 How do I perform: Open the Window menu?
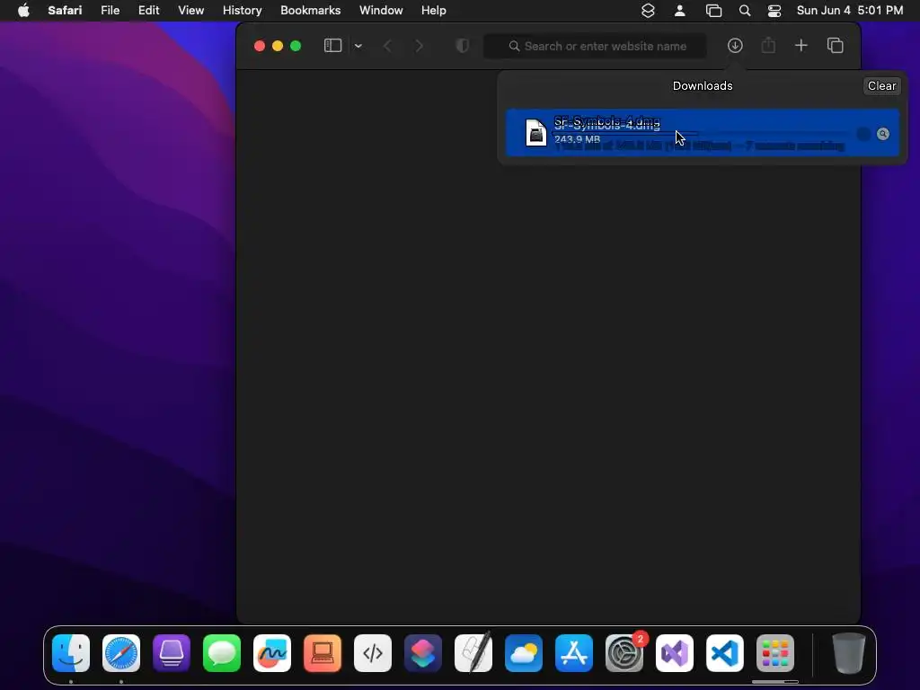[x=381, y=11]
